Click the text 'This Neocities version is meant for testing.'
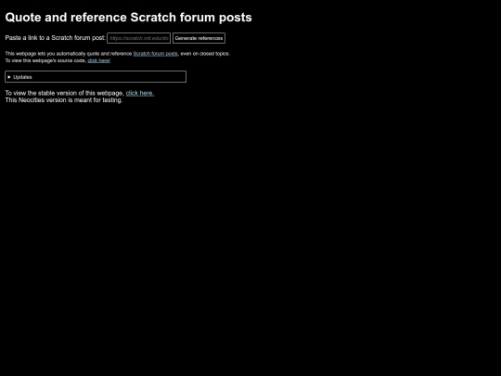The image size is (501, 376). click(64, 100)
